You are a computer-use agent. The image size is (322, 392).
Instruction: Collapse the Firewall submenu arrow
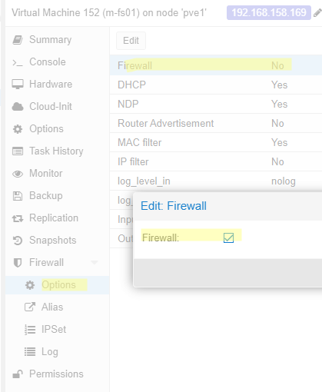click(95, 262)
